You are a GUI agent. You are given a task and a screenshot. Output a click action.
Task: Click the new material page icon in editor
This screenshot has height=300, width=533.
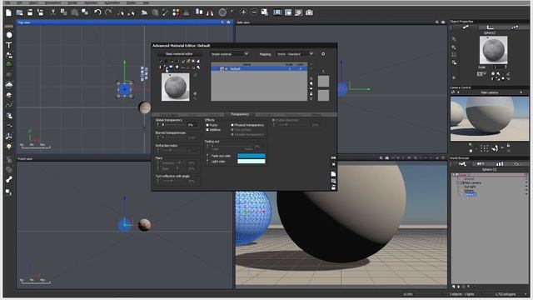tap(333, 174)
